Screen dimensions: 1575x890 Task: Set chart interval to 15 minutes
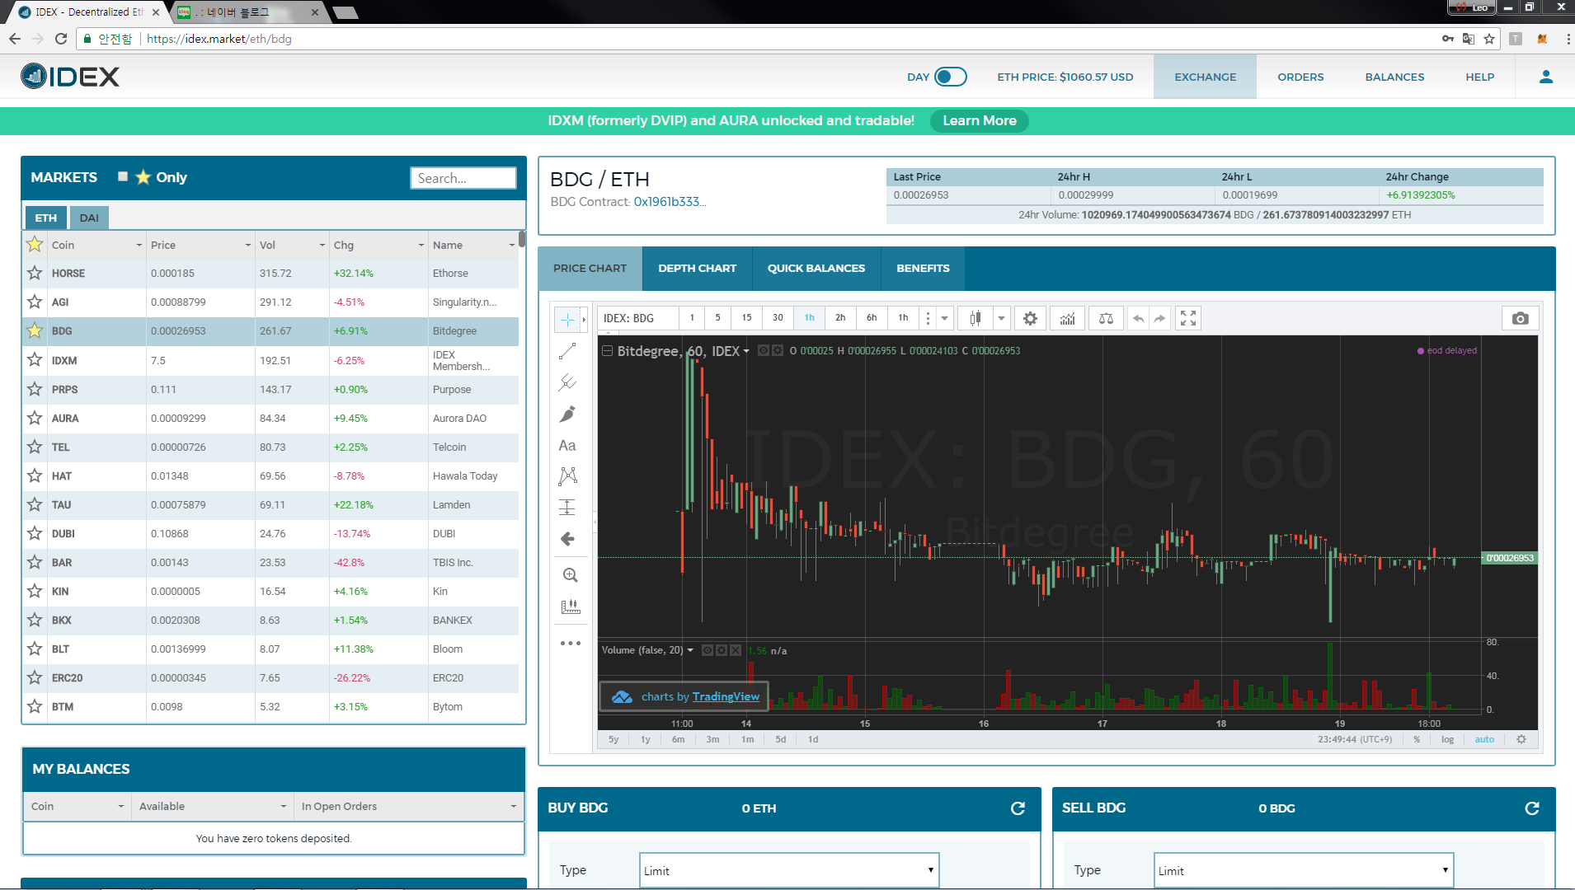point(746,318)
